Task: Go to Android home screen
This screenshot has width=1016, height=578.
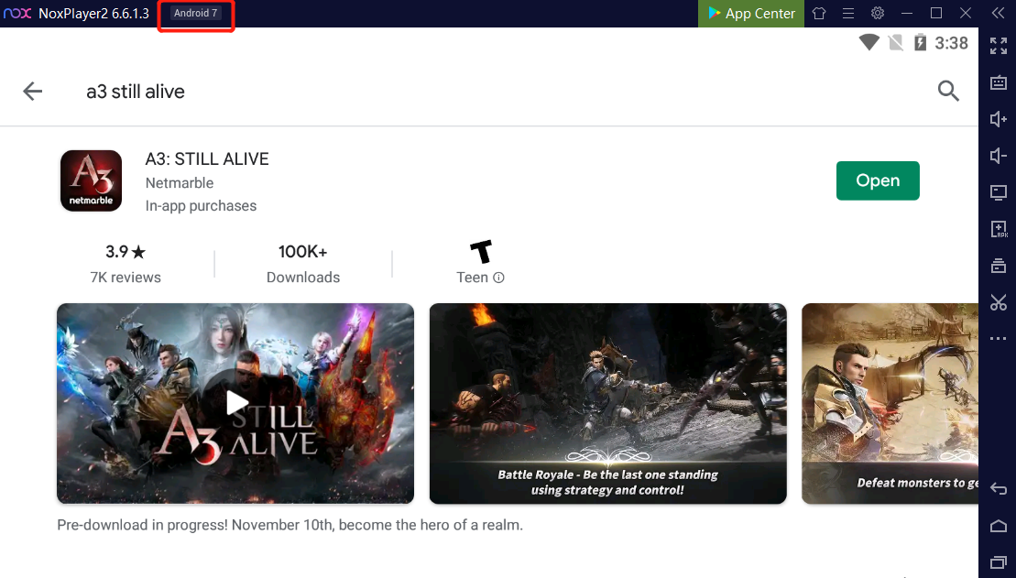Action: point(999,526)
